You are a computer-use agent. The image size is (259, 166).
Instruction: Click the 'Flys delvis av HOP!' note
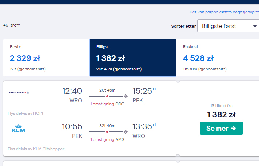[x=25, y=113]
